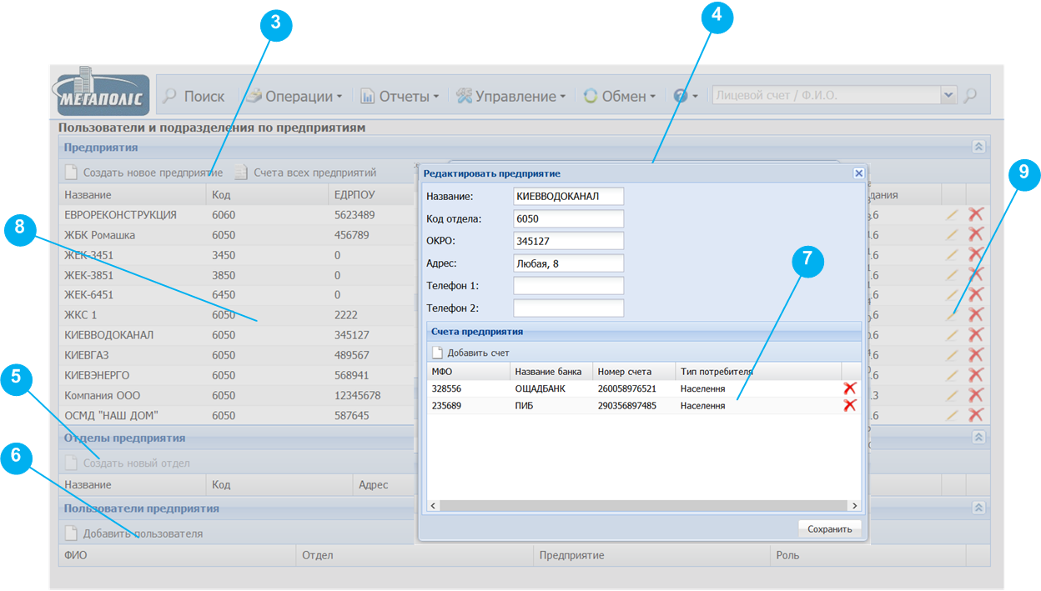Click Добавить счет in the dialog

point(471,353)
